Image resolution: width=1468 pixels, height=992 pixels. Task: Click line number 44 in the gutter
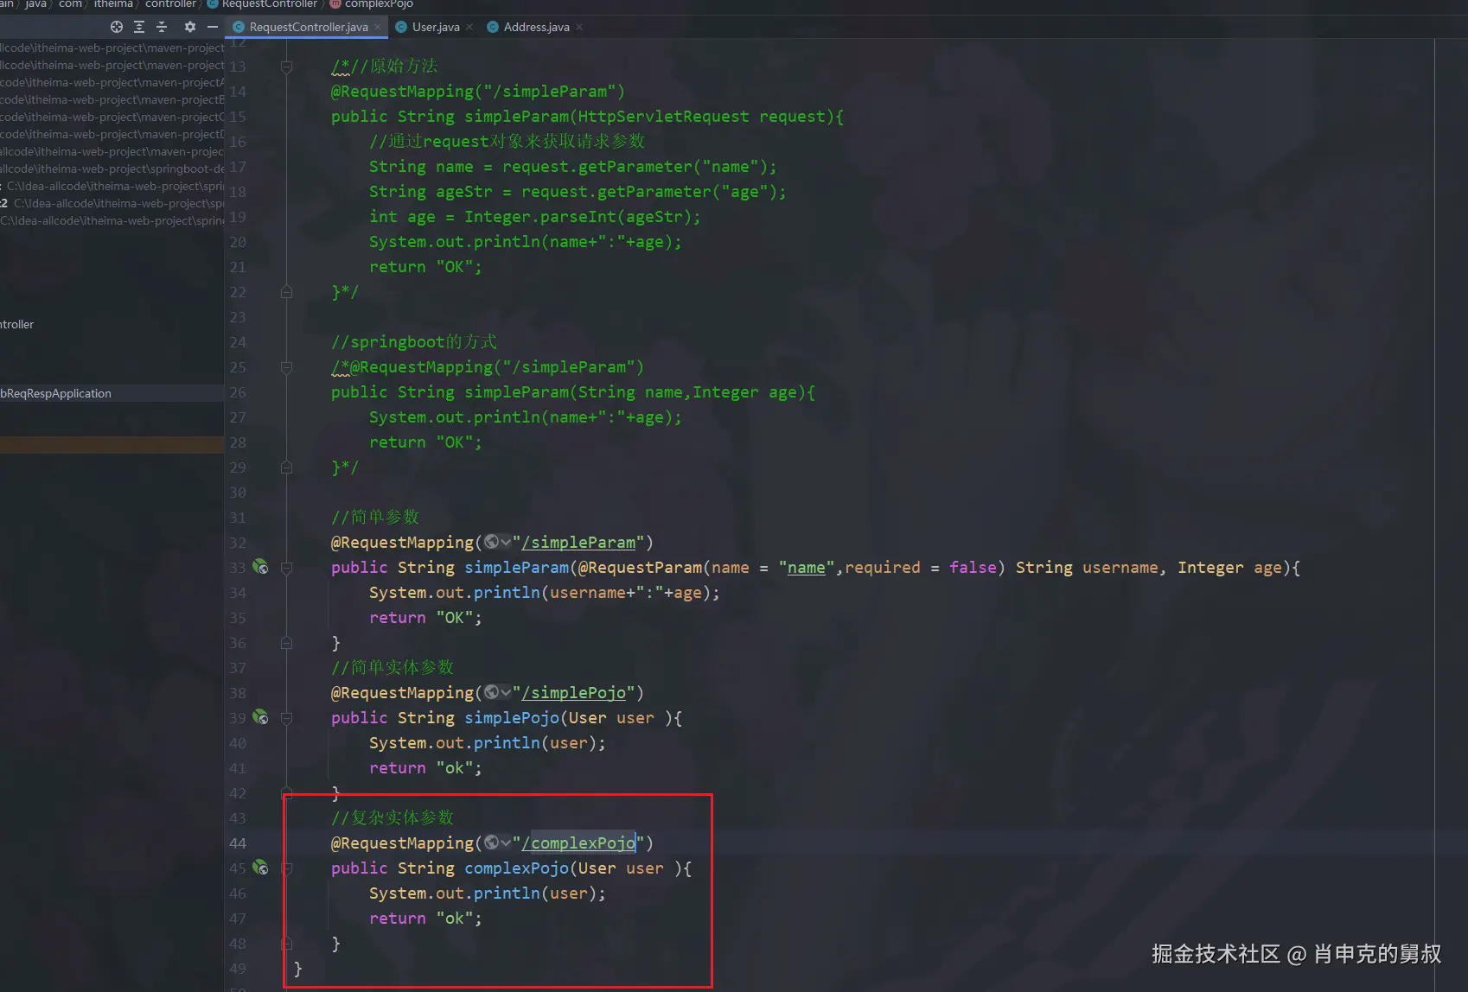(x=238, y=843)
